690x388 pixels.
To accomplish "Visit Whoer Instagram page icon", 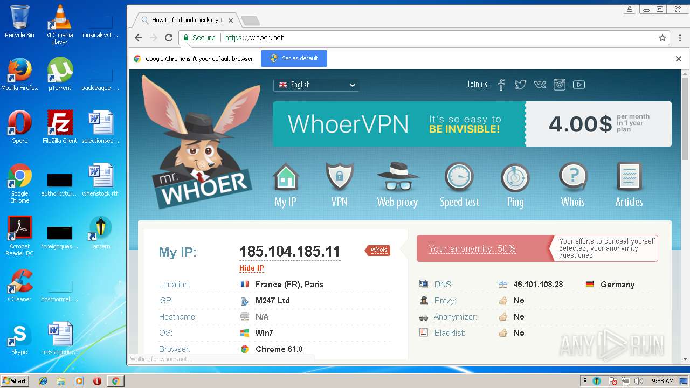I will pos(560,85).
